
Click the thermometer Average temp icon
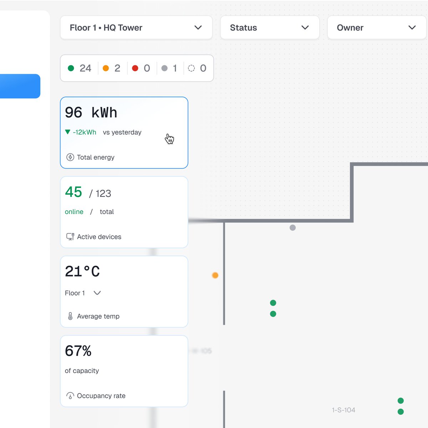click(x=70, y=316)
